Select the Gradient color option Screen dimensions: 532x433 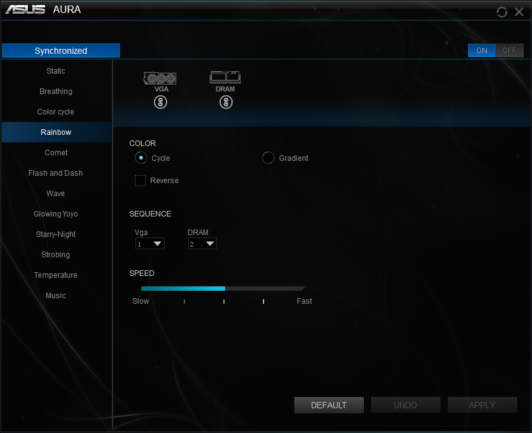[268, 158]
